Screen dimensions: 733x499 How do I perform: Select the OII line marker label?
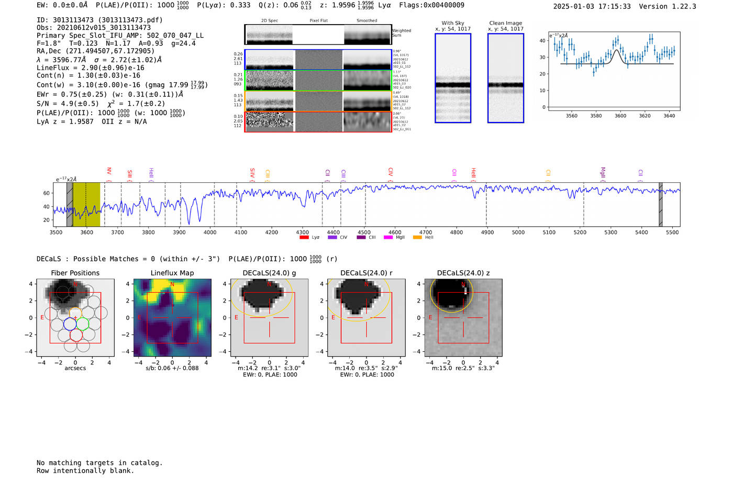click(x=454, y=174)
